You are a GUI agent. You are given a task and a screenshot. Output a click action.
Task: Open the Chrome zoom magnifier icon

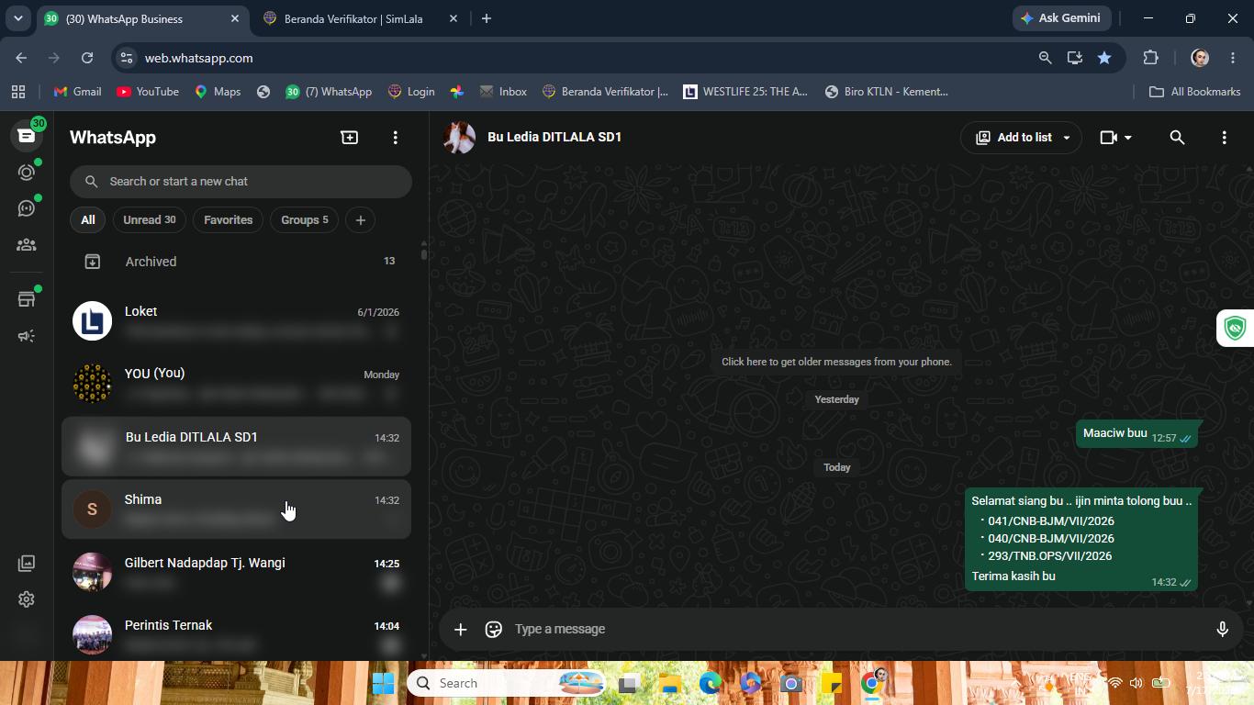click(x=1045, y=58)
